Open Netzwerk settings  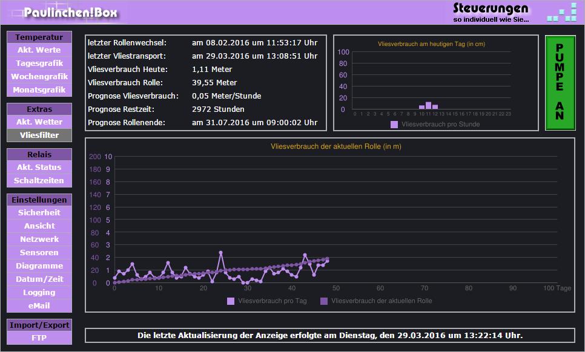click(x=39, y=240)
